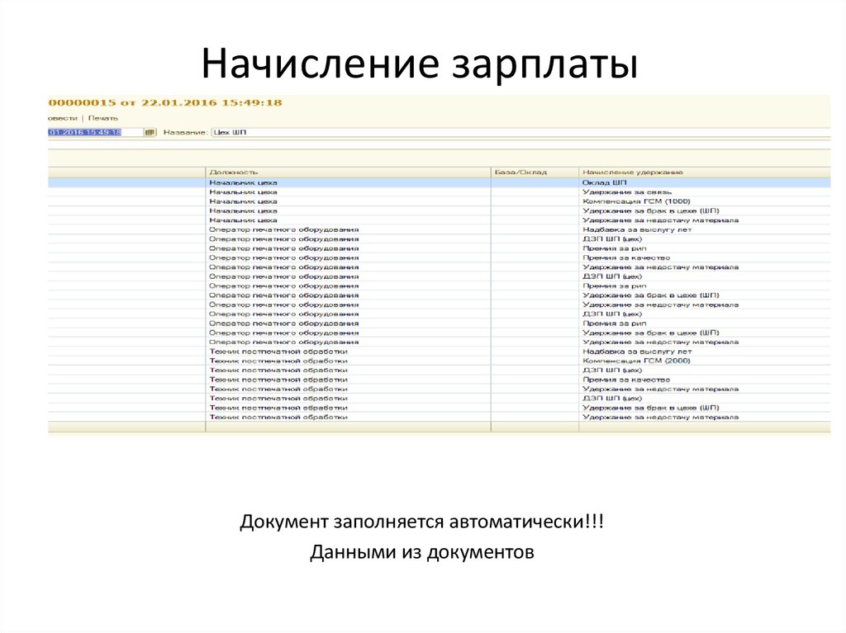This screenshot has height=633, width=846.
Task: Click the slide heading Начисление зарплаты
Action: click(x=420, y=64)
